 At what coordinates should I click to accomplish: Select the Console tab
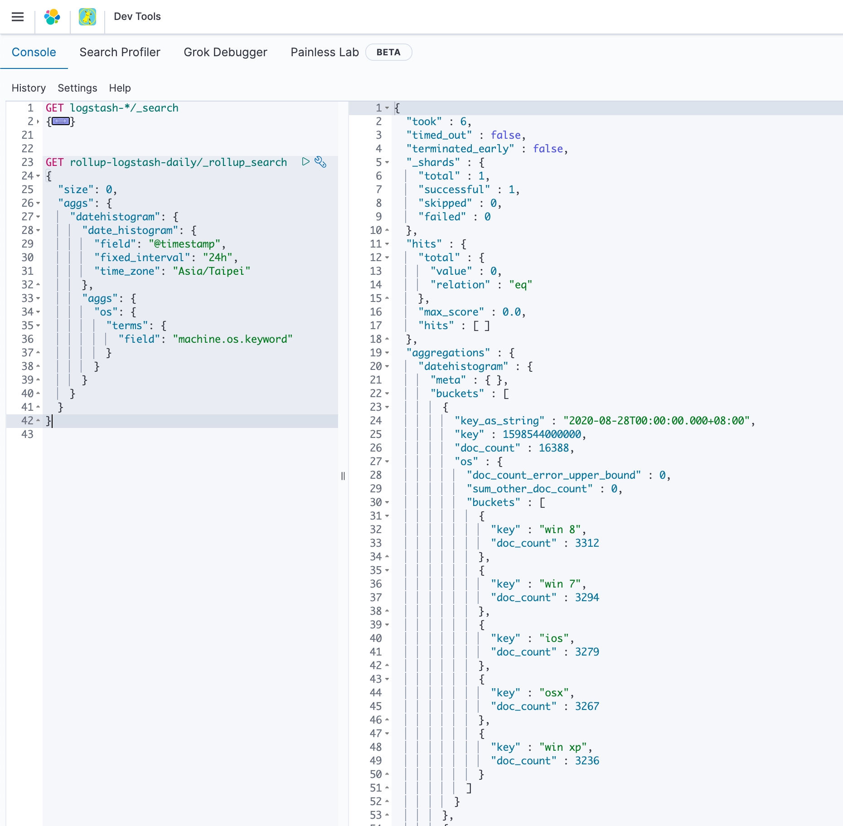[34, 52]
